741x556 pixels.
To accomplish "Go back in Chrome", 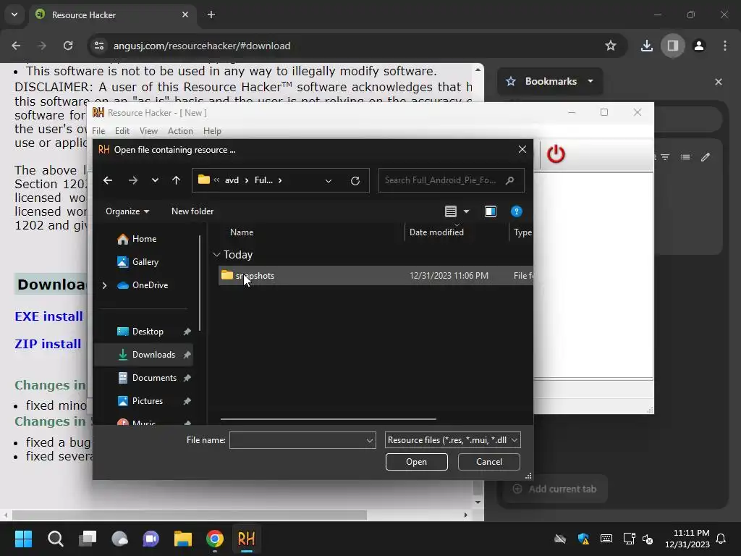I will pyautogui.click(x=16, y=46).
